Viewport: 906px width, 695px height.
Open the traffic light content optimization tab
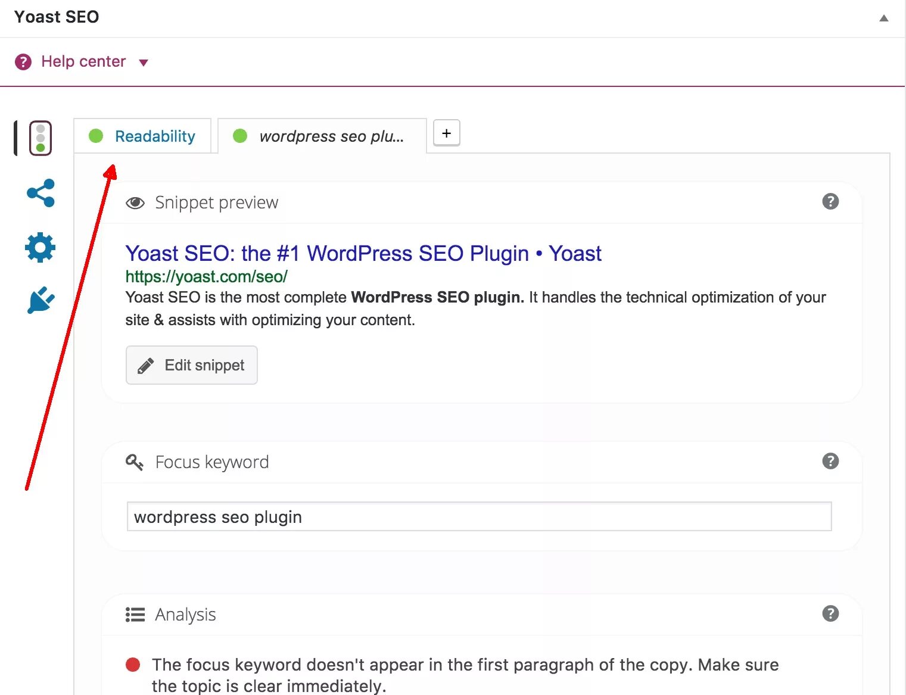(41, 138)
